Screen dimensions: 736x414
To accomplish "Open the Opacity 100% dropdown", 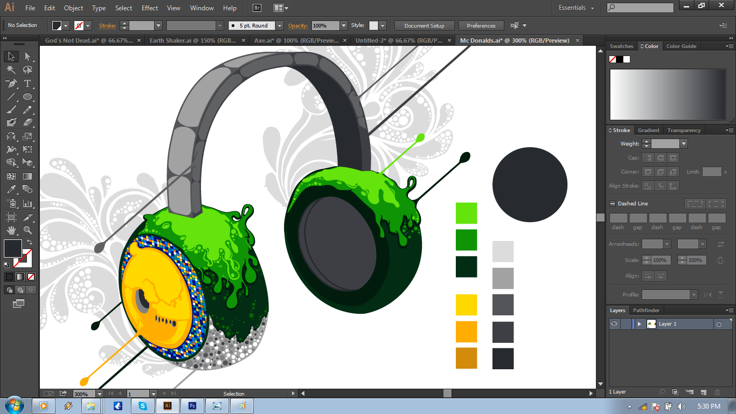I will pyautogui.click(x=343, y=25).
